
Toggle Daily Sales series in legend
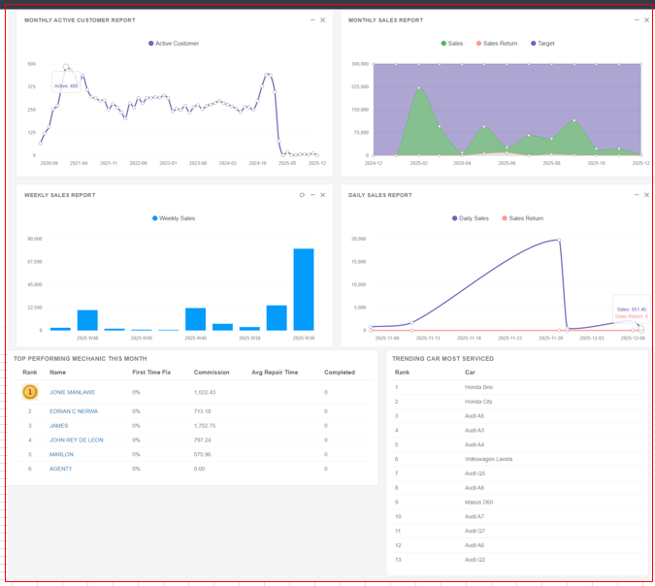coord(470,218)
